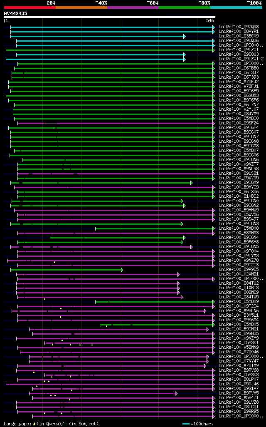Screen dimensions: 266x427
Task: Click the UniRef100_A5AJ46 label
Action: (239, 384)
